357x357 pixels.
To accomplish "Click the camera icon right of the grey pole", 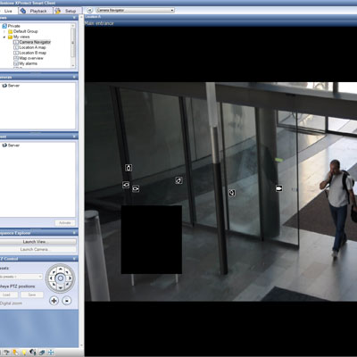I will tap(232, 193).
